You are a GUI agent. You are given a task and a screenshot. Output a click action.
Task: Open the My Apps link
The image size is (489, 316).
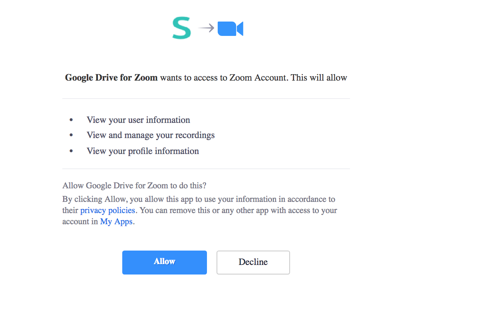[116, 221]
